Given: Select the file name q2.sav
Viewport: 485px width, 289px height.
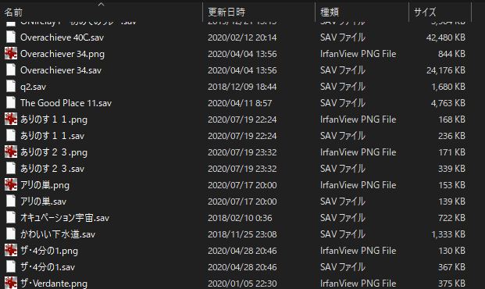Looking at the screenshot, I should [x=33, y=87].
